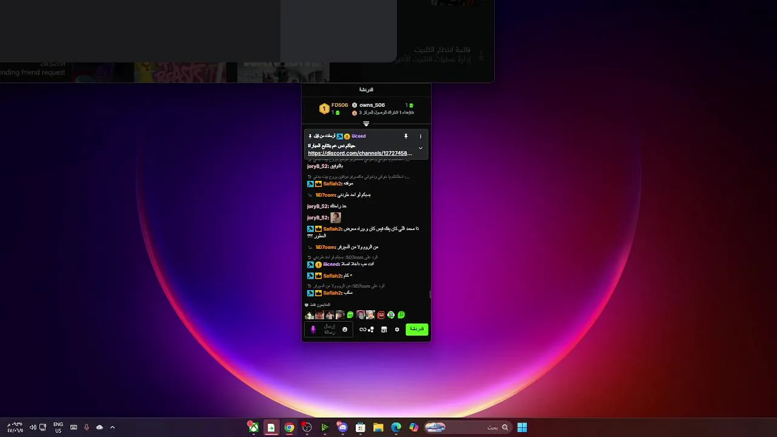The height and width of the screenshot is (437, 777).
Task: Open channel points icon
Action: (x=371, y=330)
